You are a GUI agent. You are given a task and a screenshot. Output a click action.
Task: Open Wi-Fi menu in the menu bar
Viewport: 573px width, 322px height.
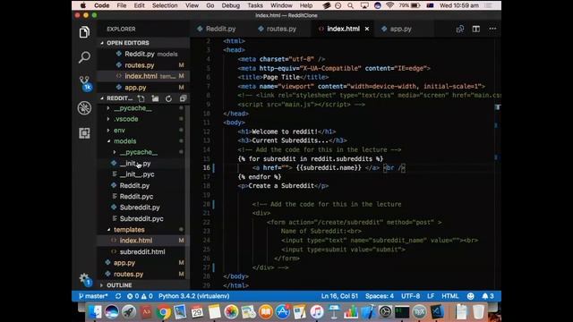pyautogui.click(x=390, y=5)
